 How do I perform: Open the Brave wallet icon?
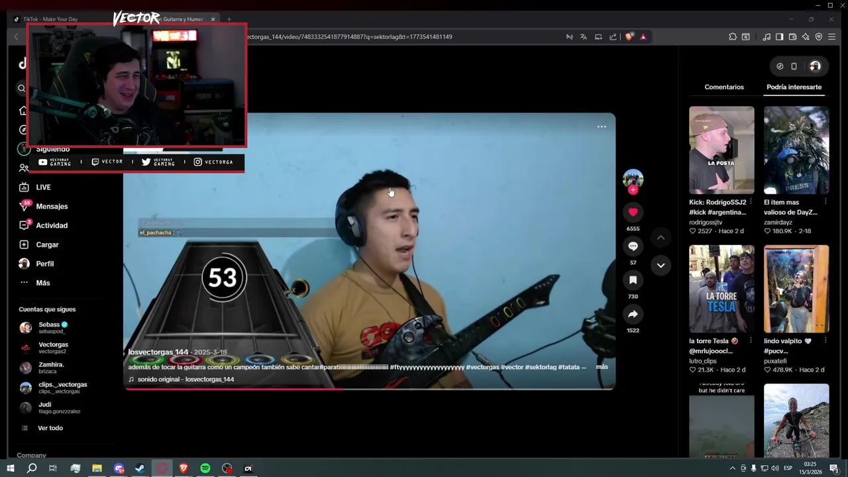point(792,36)
